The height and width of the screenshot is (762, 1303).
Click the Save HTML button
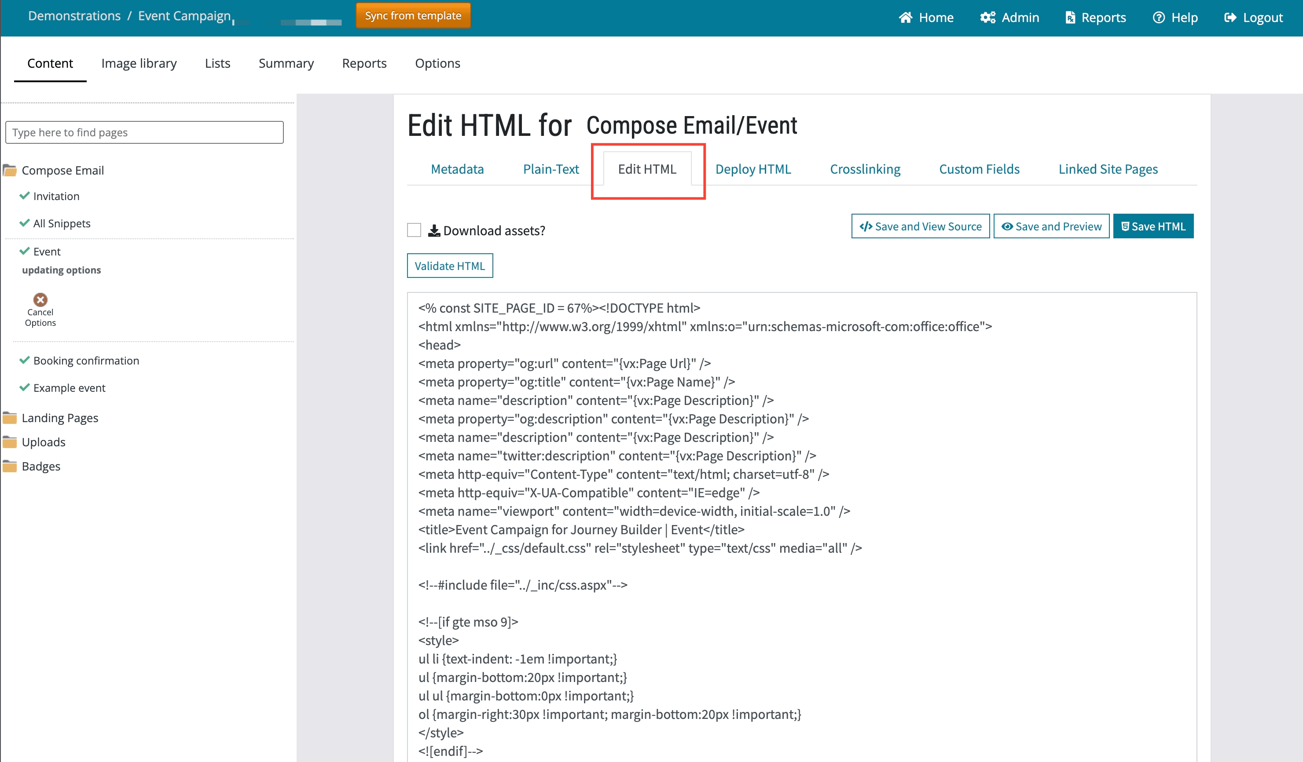coord(1153,226)
